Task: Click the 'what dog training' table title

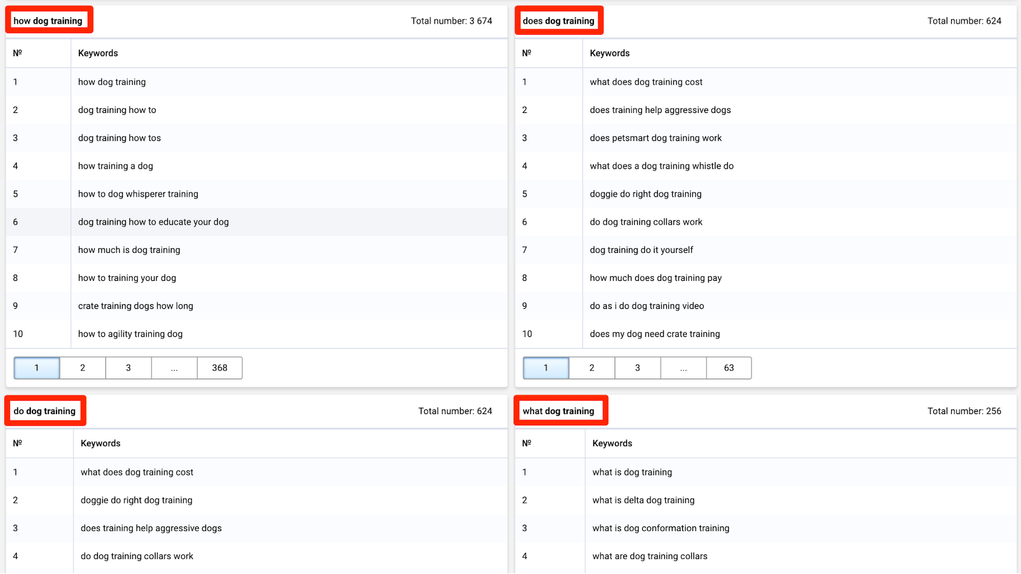Action: (x=558, y=411)
